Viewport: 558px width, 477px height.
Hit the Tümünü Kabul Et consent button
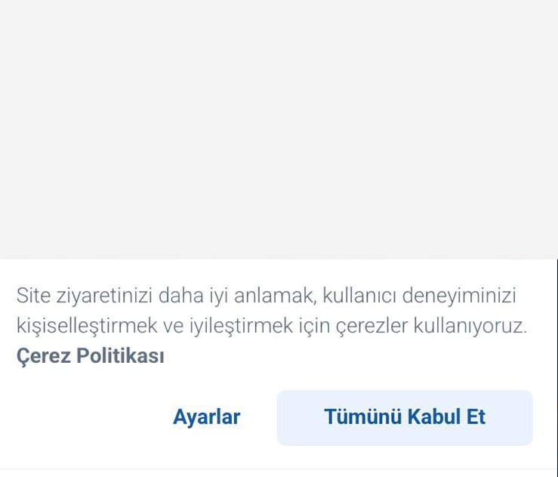405,417
